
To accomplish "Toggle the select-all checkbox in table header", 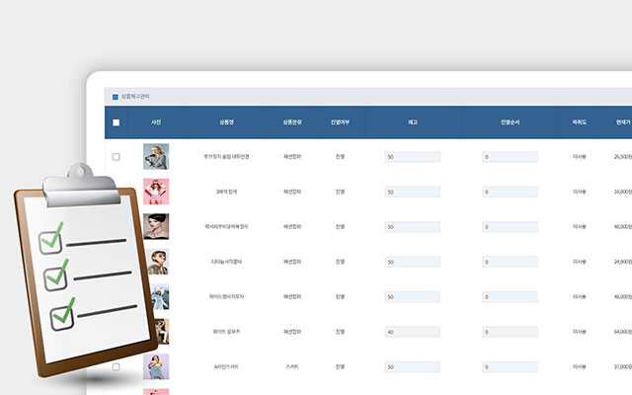I will (x=116, y=122).
